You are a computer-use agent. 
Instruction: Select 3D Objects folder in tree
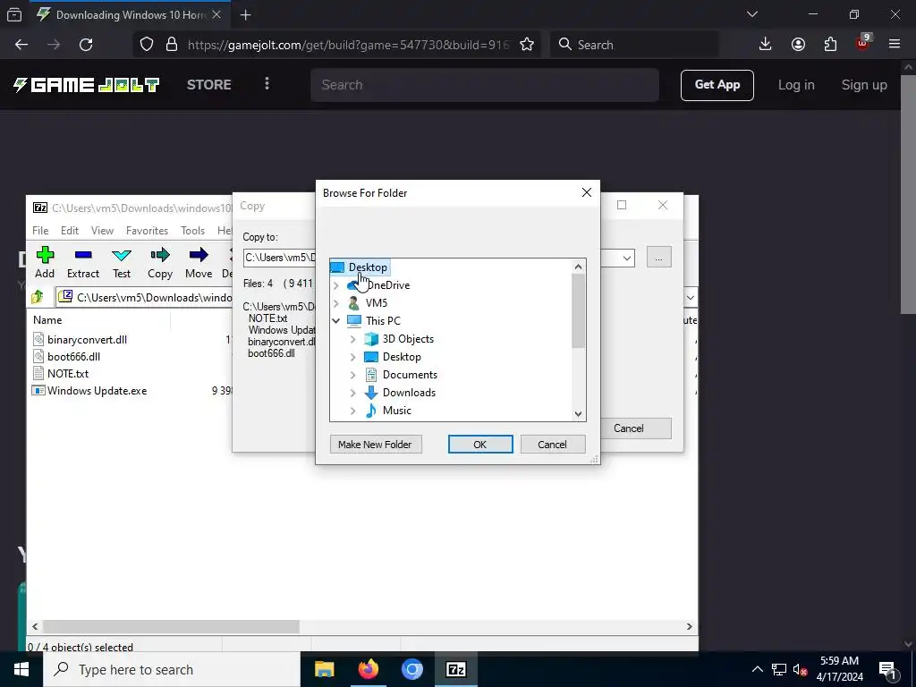point(408,339)
